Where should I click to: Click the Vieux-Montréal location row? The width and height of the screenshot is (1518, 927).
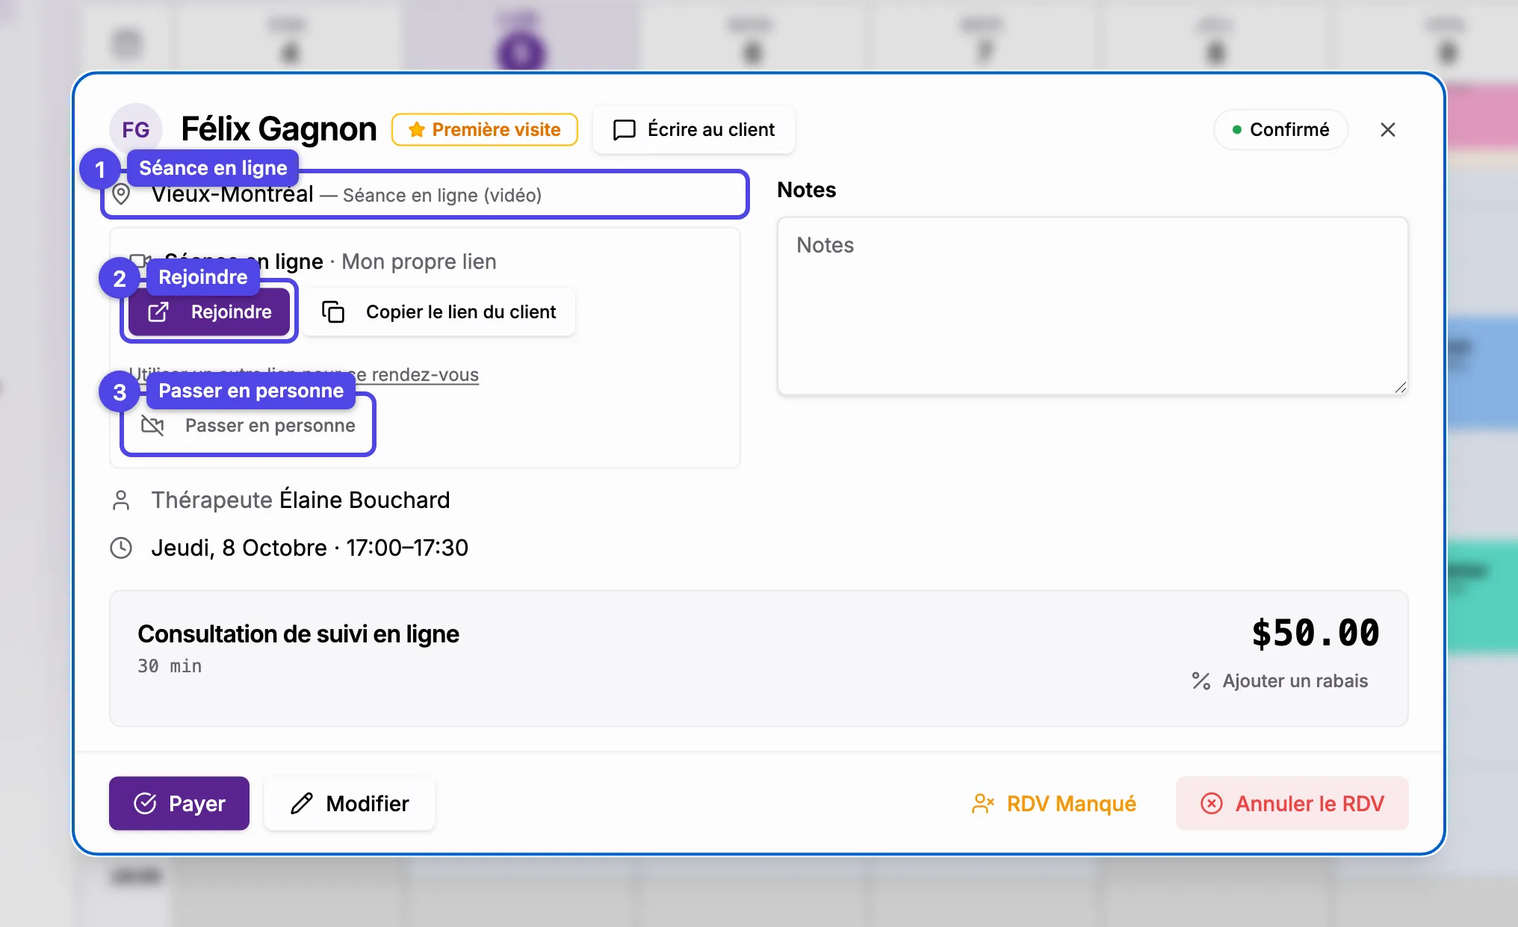pos(425,195)
